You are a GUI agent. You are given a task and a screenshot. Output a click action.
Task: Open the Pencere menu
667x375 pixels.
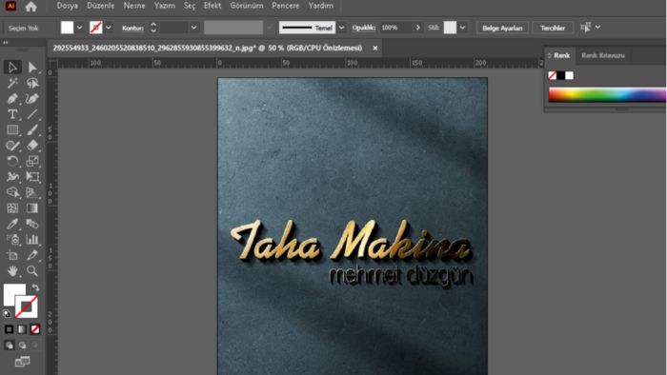coord(286,6)
